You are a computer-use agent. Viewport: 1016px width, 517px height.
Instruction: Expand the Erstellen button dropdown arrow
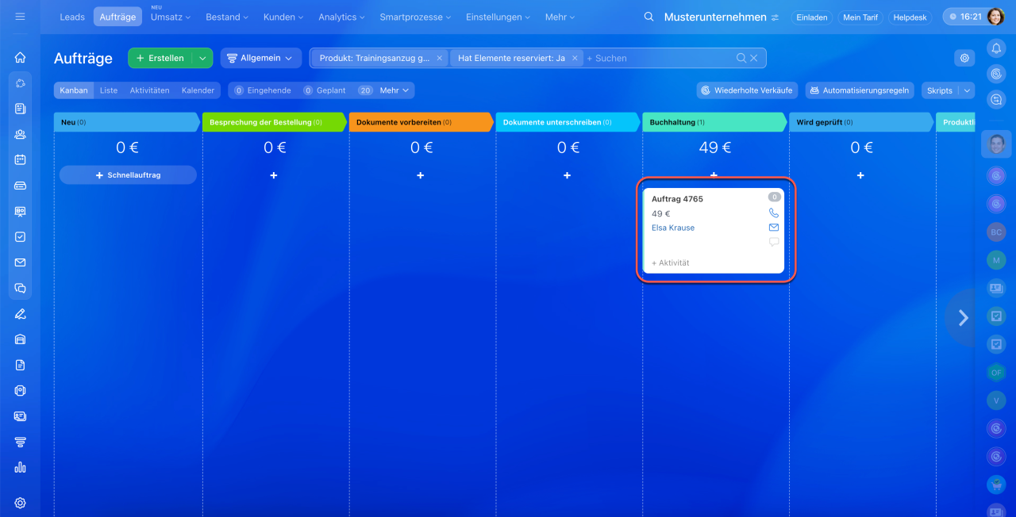pyautogui.click(x=202, y=58)
